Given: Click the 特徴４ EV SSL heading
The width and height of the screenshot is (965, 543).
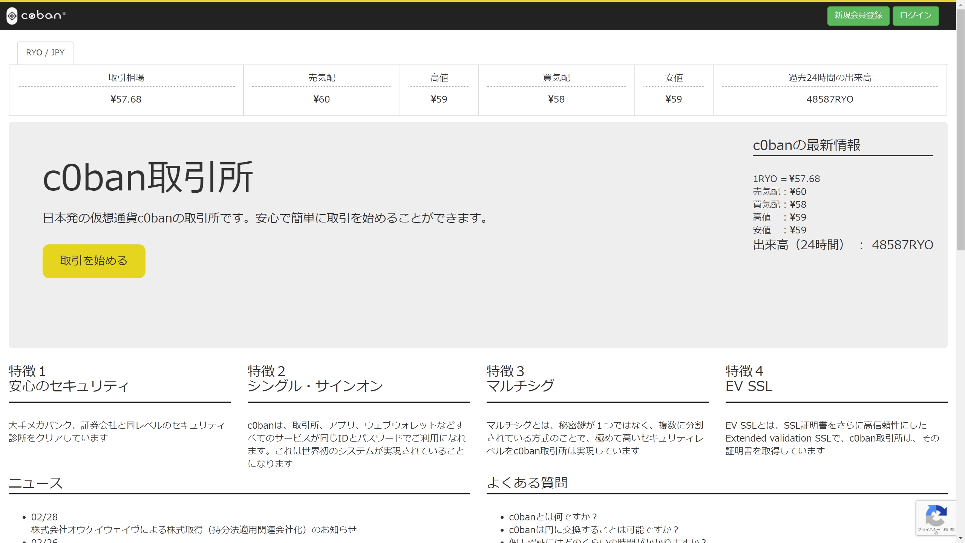Looking at the screenshot, I should click(x=749, y=379).
